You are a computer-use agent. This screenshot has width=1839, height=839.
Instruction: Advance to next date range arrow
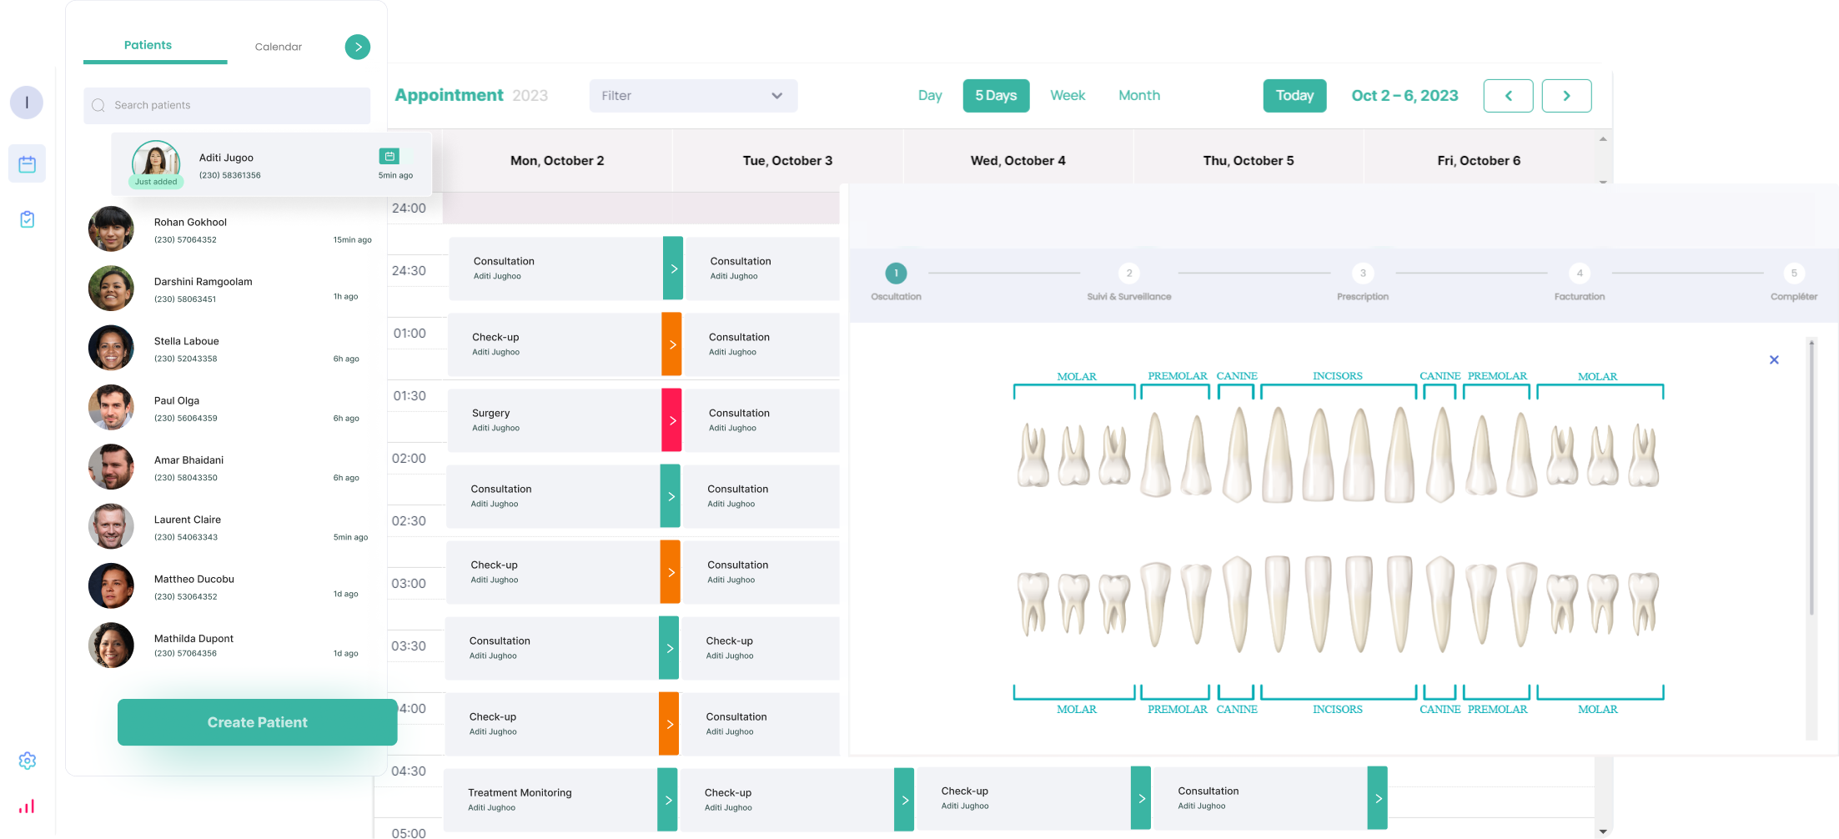[1566, 96]
